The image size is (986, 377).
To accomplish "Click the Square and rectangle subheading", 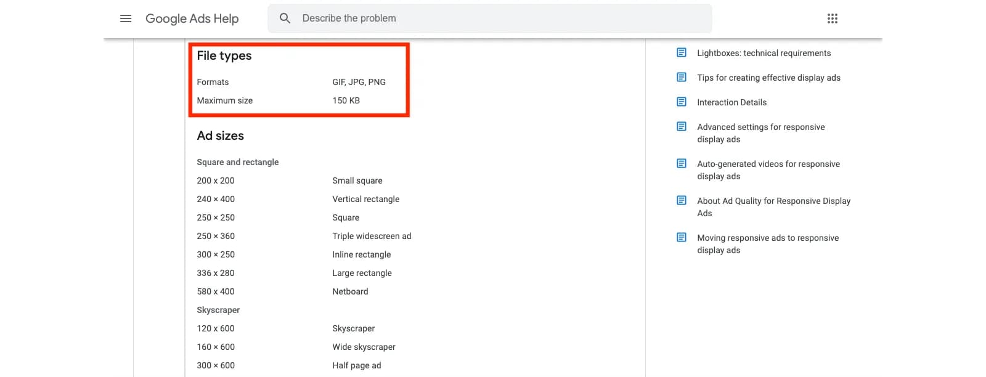I will pos(237,162).
